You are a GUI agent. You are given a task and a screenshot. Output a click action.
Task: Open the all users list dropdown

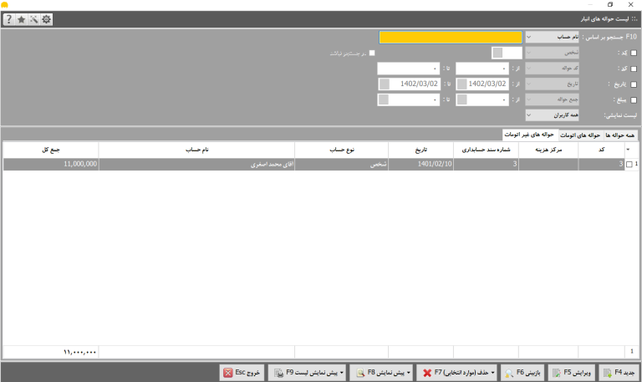(552, 115)
